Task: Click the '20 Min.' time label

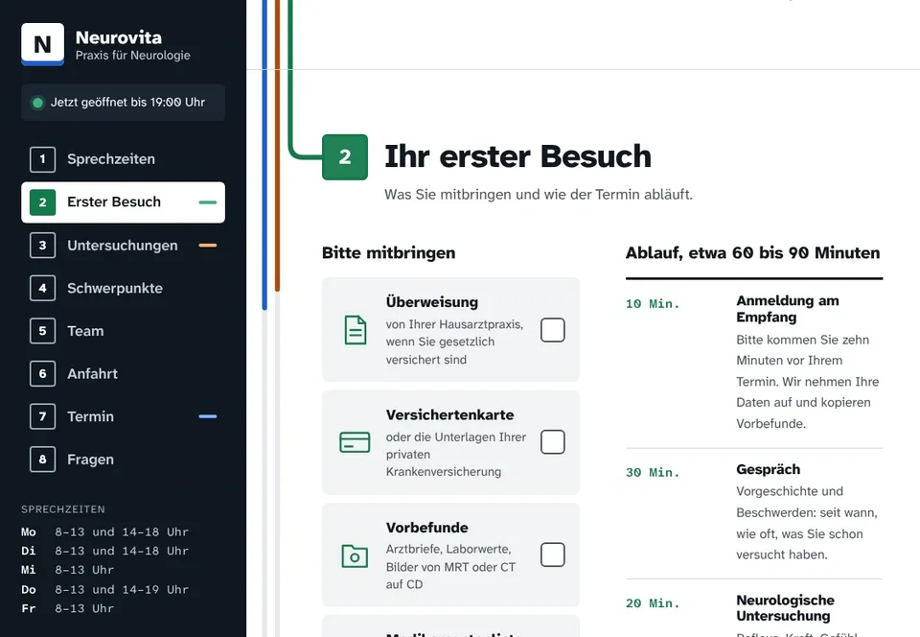Action: (x=653, y=603)
